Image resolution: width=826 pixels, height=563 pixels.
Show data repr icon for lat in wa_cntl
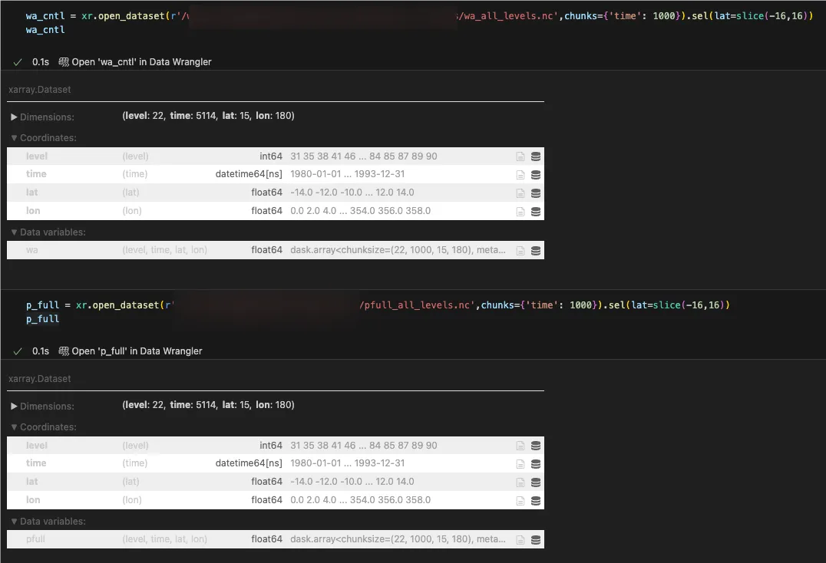536,193
